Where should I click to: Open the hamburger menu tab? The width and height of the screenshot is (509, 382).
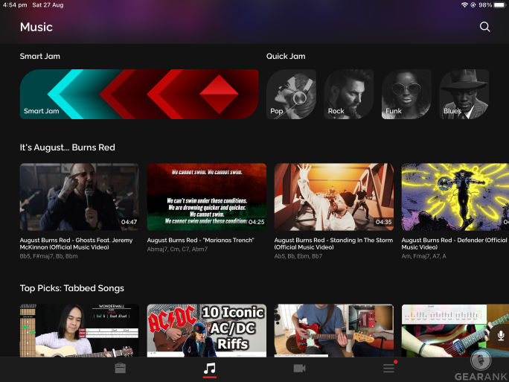(388, 369)
